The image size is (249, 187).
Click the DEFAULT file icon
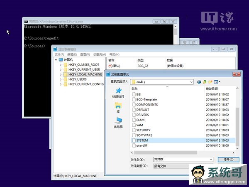click(134, 110)
